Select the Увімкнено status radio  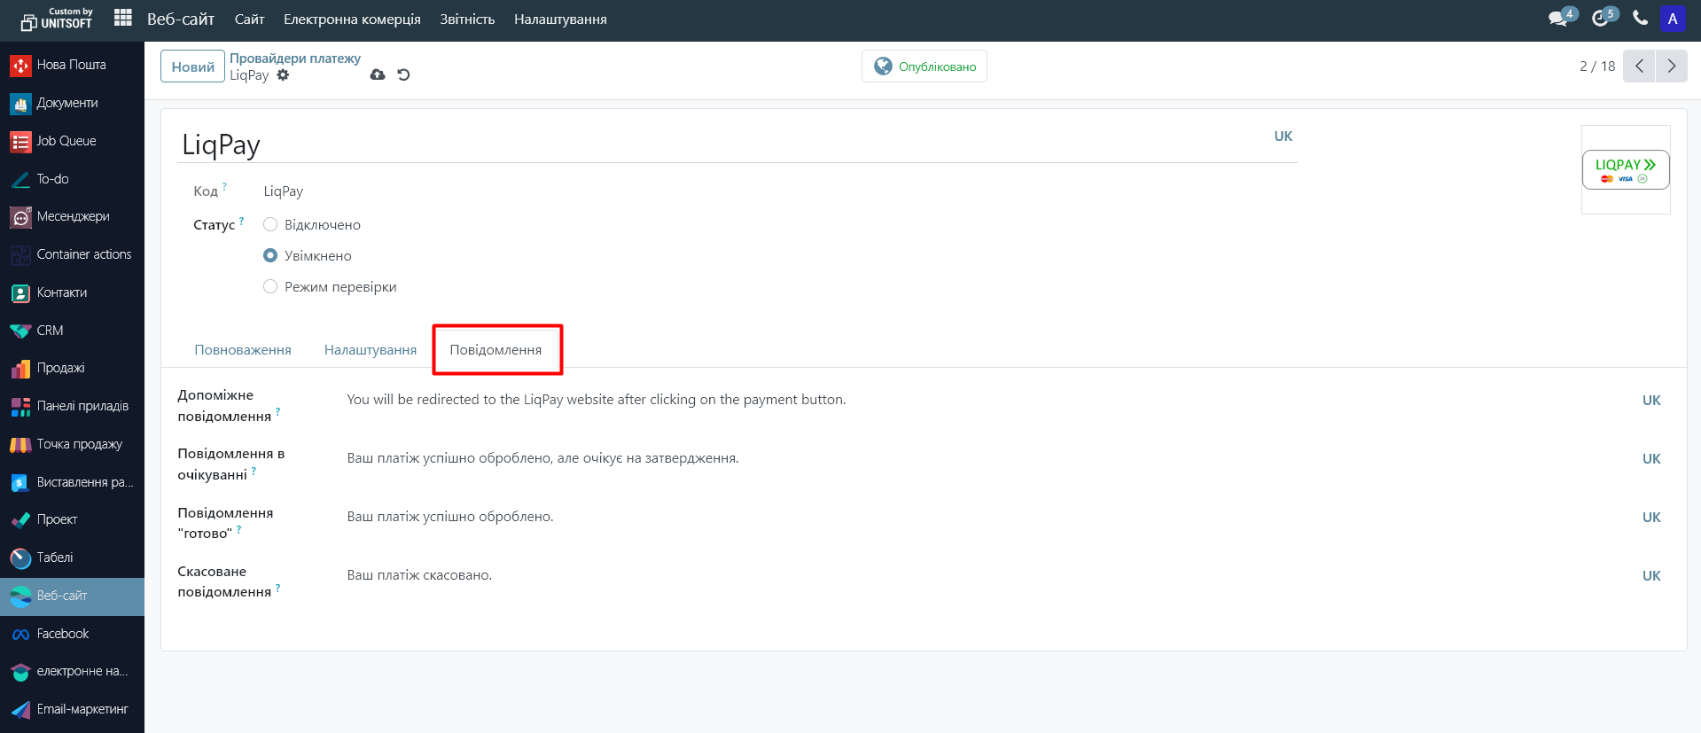tap(270, 256)
